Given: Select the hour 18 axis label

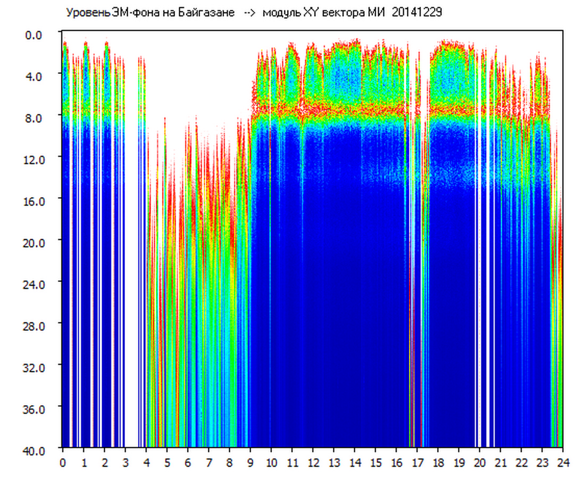Looking at the screenshot, I should tap(438, 463).
